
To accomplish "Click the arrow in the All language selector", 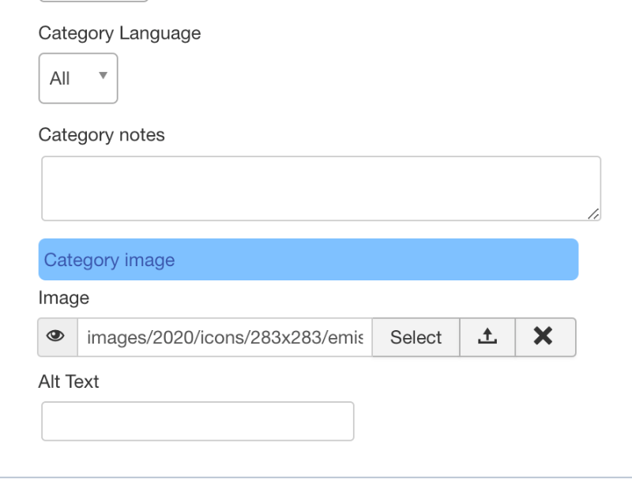I will [x=103, y=75].
